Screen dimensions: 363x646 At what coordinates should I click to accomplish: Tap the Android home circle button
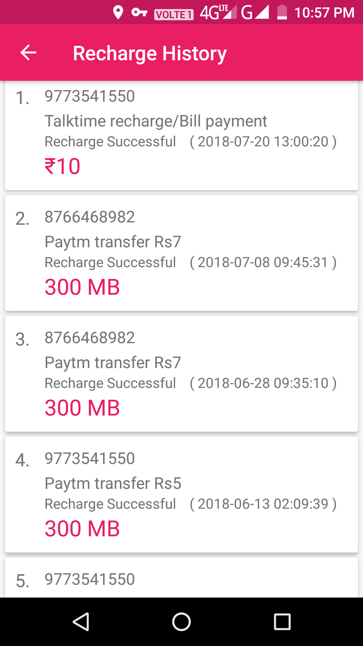click(x=182, y=621)
